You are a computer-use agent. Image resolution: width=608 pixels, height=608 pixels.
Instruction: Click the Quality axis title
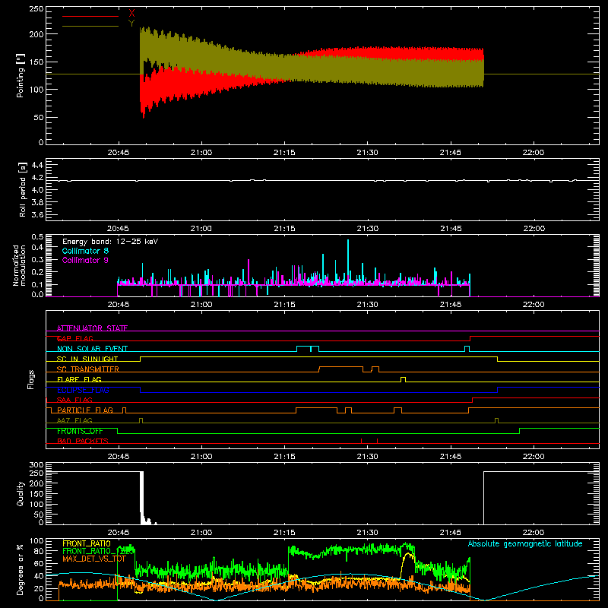coord(21,493)
